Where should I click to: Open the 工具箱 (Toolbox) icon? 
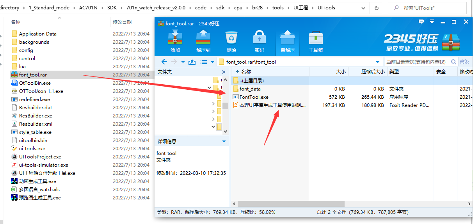tap(316, 37)
